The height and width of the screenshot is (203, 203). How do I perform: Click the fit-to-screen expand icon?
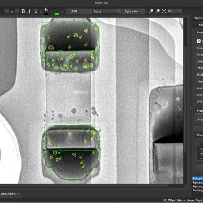[164, 11]
